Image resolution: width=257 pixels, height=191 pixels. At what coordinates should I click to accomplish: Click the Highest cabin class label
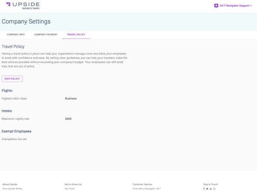[x=14, y=98]
